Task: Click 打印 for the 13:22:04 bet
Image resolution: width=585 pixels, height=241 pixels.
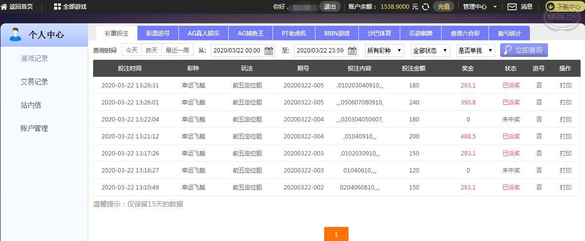Action: 565,120
